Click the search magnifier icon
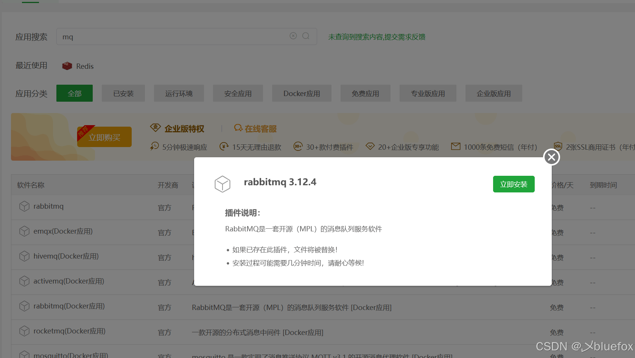 tap(306, 36)
